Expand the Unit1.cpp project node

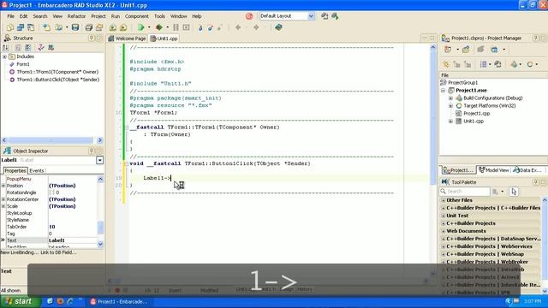[451, 121]
